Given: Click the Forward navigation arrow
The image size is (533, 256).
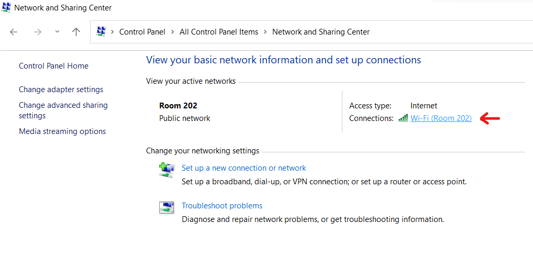Looking at the screenshot, I should 37,32.
